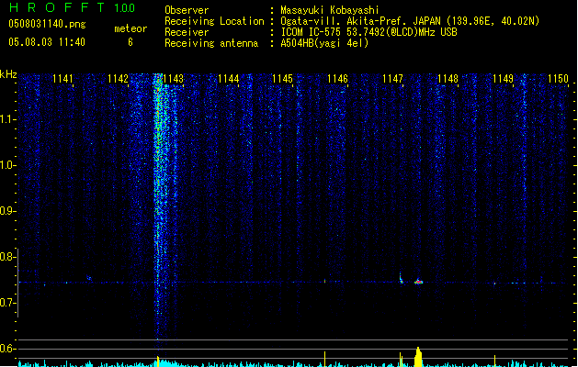Select the filename 0508031140.png
578x367 pixels.
tap(47, 24)
